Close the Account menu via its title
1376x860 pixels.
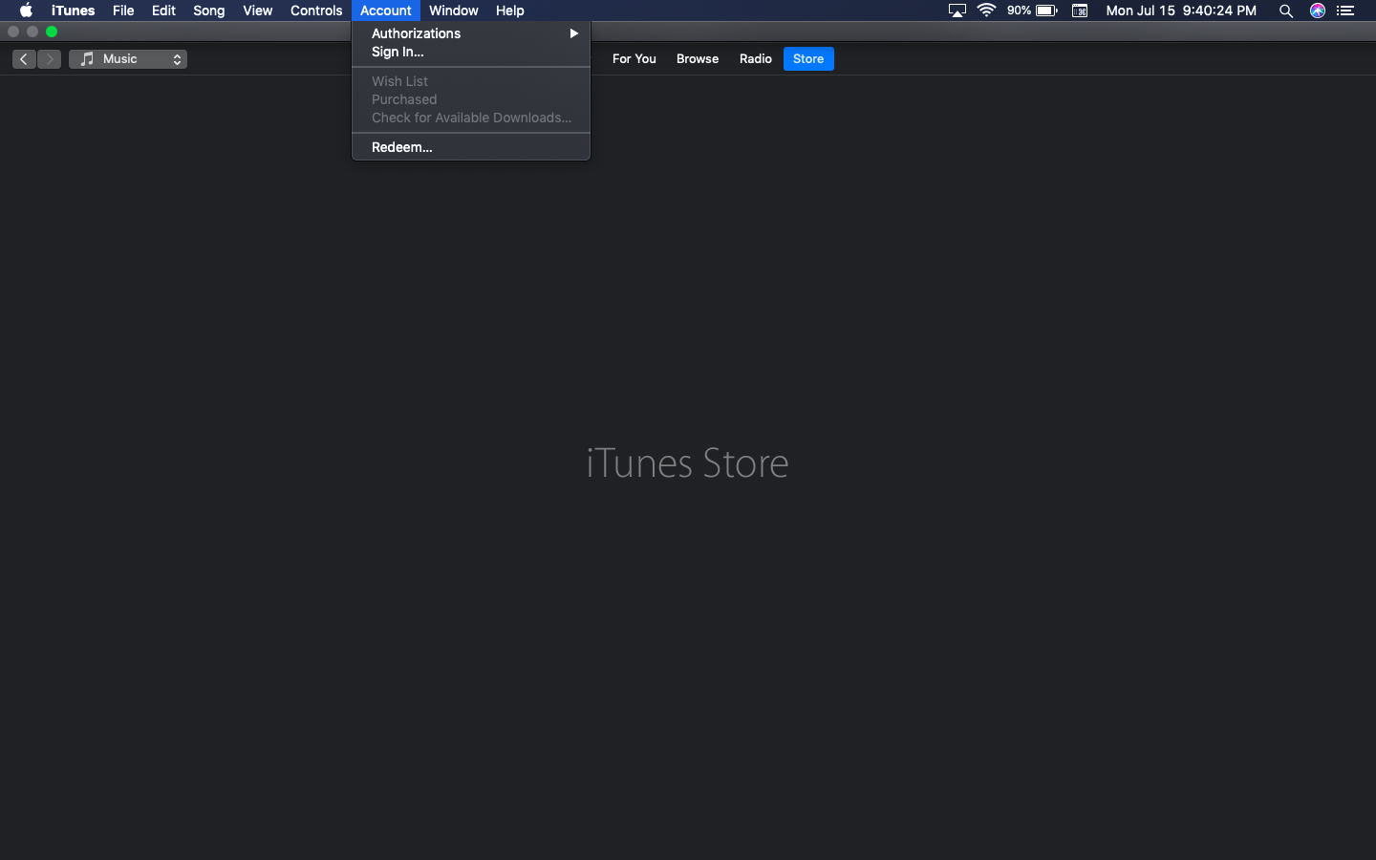[386, 11]
